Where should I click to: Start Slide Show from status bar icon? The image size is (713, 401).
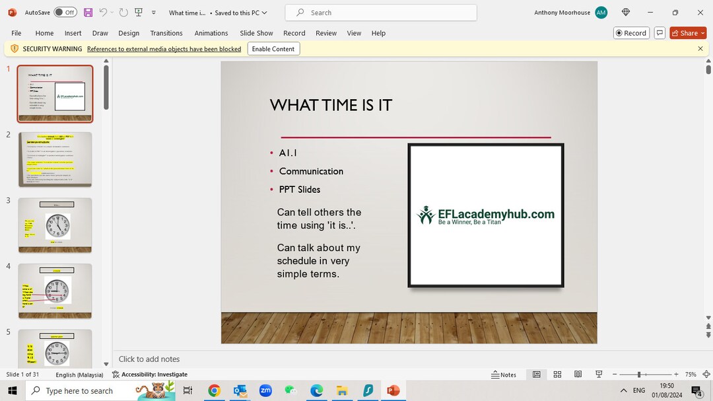598,374
